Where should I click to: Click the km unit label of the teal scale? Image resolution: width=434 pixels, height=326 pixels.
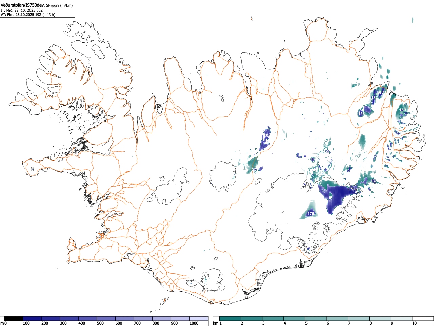coord(216,323)
